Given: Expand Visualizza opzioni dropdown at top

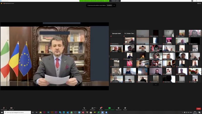Looking at the screenshot, I should coord(116,1).
